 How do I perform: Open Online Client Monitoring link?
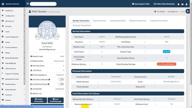coord(164,4)
